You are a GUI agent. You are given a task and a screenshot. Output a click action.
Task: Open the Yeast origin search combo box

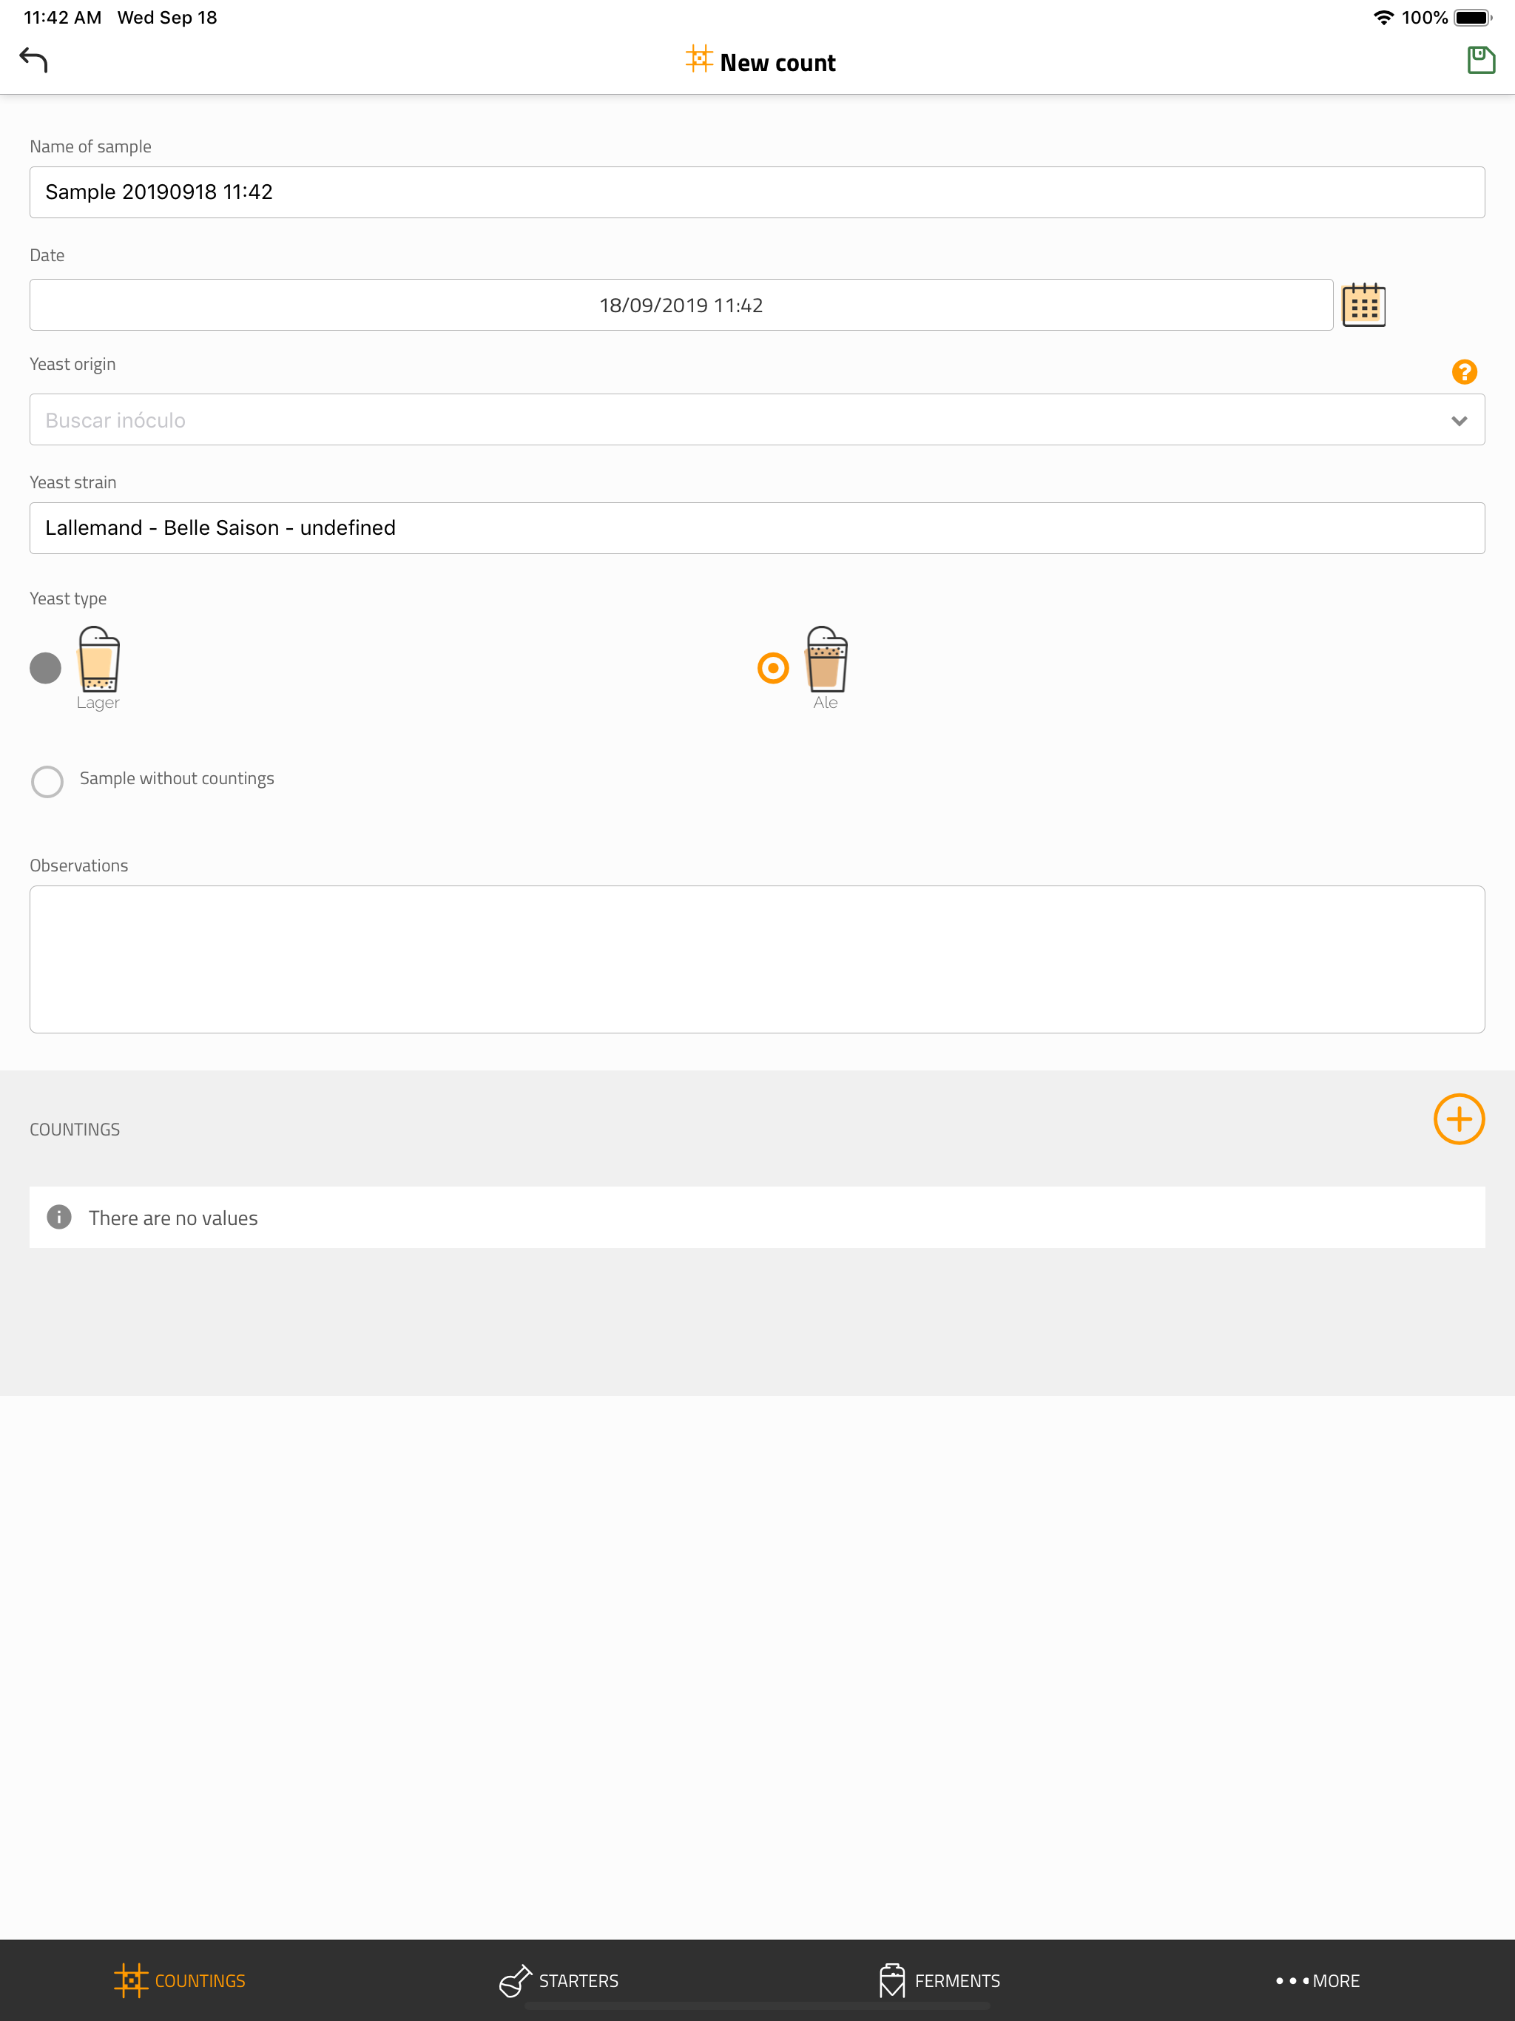pos(757,420)
